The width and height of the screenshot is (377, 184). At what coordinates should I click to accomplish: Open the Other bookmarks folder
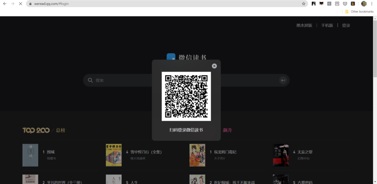point(359,11)
